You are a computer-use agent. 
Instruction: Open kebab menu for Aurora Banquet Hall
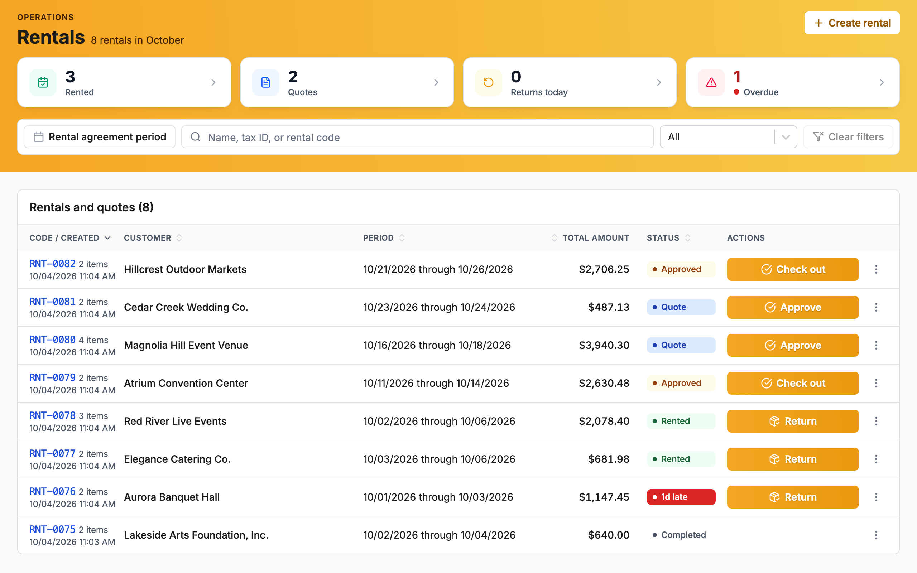click(x=876, y=497)
